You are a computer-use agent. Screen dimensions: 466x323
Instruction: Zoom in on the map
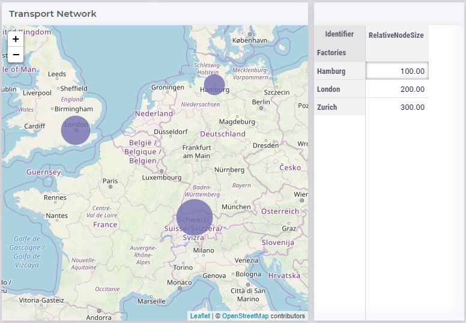pyautogui.click(x=16, y=39)
